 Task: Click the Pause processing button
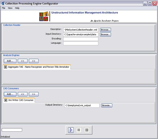(79, 130)
